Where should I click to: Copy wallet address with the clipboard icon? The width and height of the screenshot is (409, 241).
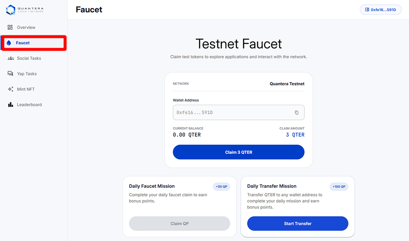297,112
